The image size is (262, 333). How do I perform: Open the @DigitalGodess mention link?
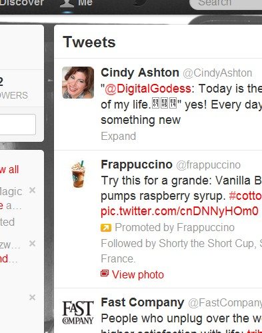pos(148,89)
